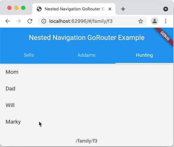Reload the page
This screenshot has height=147, width=174.
click(x=30, y=21)
